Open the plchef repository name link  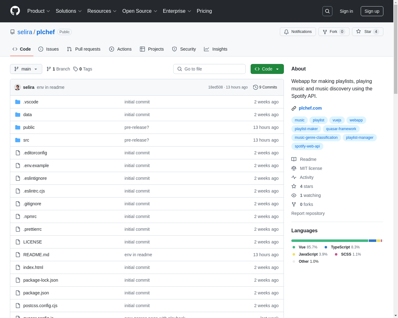[x=46, y=32]
